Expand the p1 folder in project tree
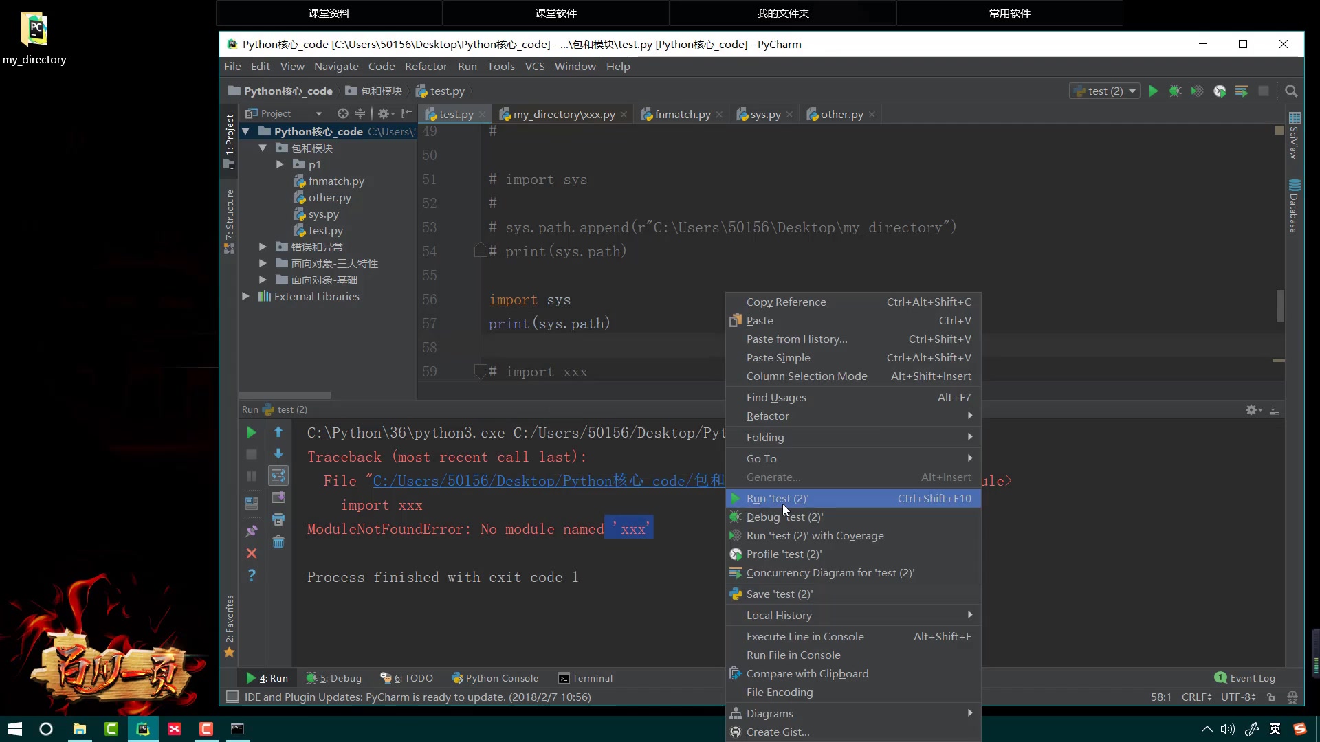The image size is (1320, 742). coord(280,164)
